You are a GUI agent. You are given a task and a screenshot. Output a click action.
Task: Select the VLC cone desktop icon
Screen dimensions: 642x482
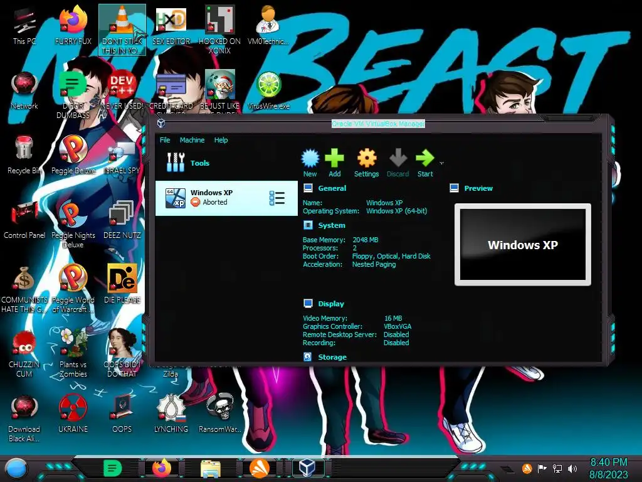122,29
